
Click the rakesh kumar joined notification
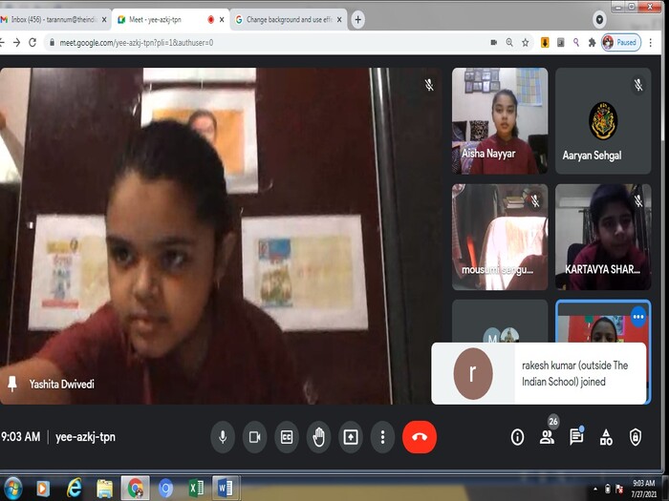point(538,373)
